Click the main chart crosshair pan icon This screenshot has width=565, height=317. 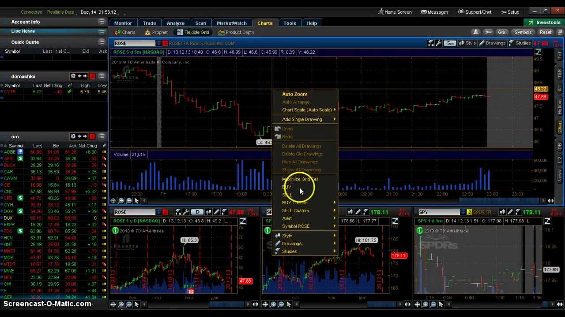coord(113,201)
